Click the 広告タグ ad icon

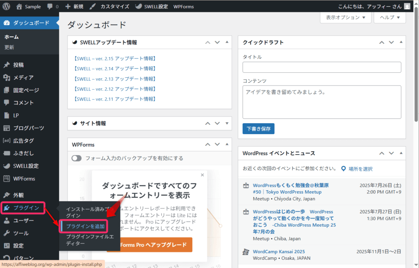pos(7,140)
